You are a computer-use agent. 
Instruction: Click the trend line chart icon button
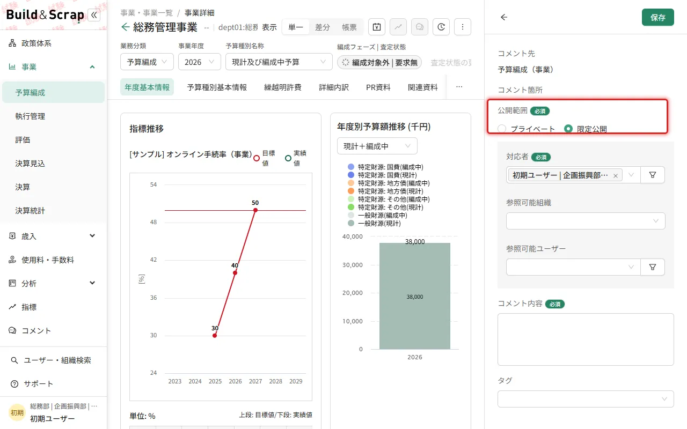pos(398,27)
